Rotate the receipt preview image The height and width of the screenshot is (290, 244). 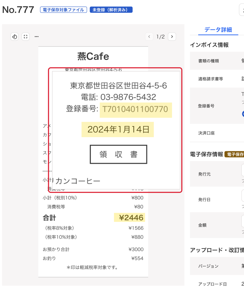tap(14, 36)
